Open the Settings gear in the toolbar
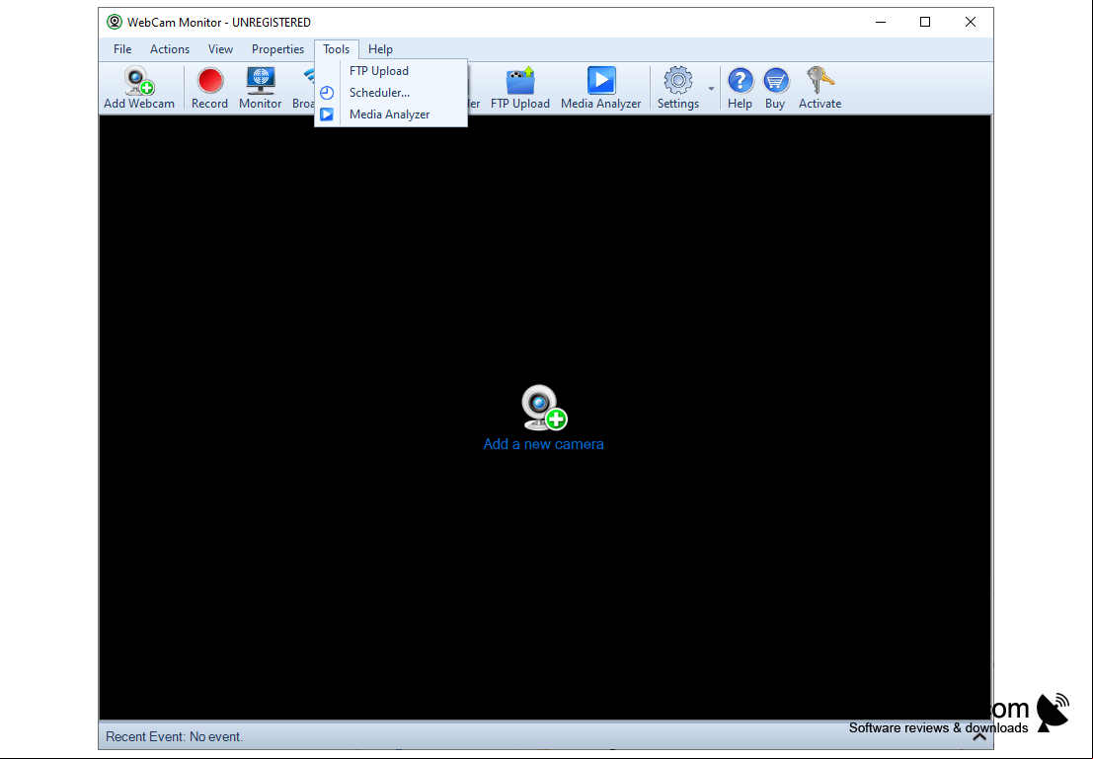Viewport: 1093px width, 759px height. coord(677,88)
